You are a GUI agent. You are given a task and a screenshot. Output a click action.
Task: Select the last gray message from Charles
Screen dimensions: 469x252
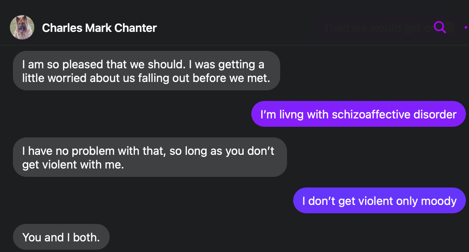click(61, 236)
